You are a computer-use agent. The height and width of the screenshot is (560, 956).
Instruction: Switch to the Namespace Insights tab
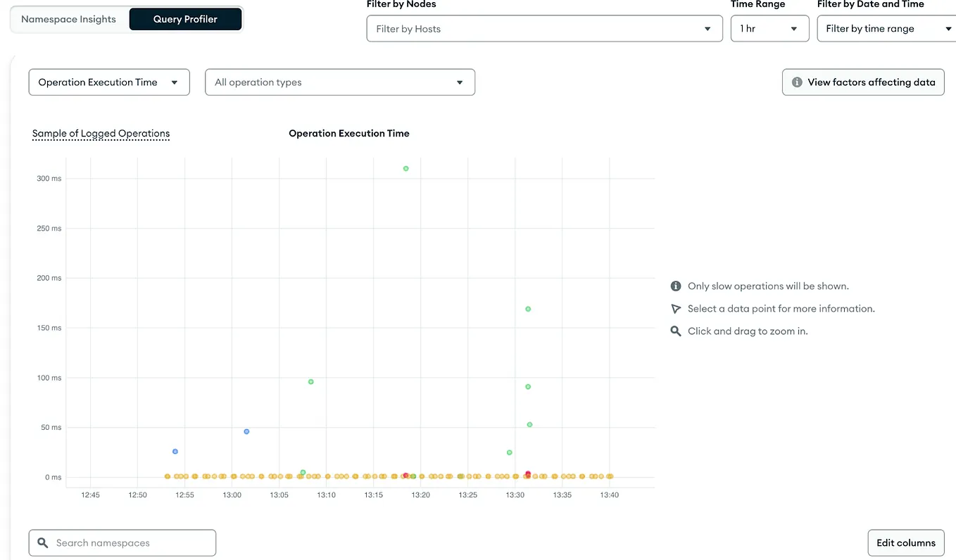coord(68,19)
